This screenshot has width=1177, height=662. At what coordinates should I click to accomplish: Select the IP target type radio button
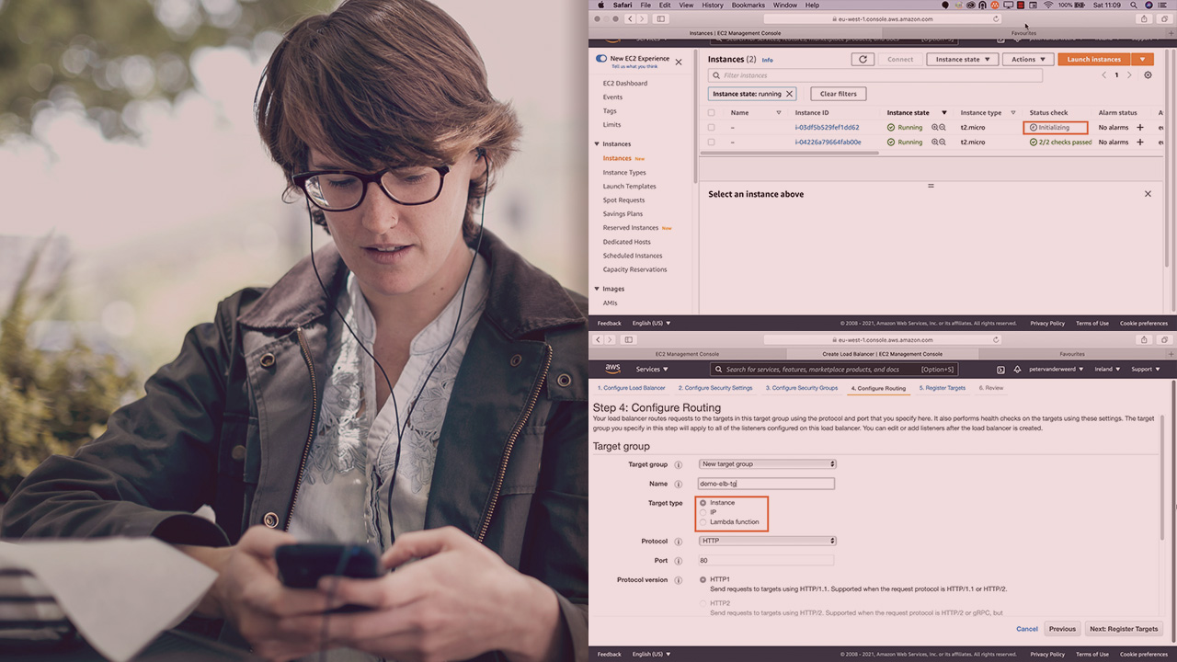703,512
